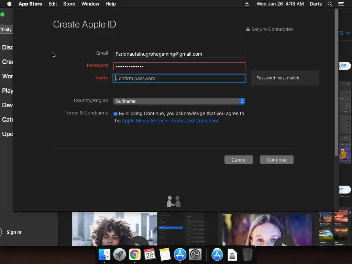
Task: Click the Dartz user menu
Action: pos(316,4)
